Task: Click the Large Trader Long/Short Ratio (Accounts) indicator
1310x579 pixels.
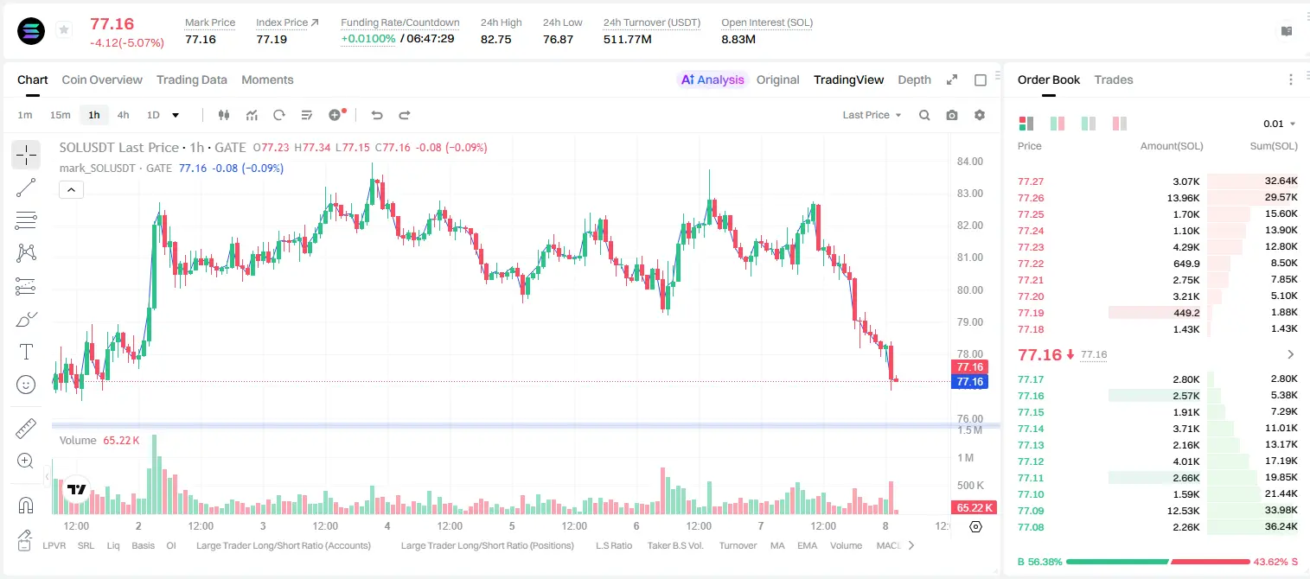Action: pyautogui.click(x=284, y=545)
